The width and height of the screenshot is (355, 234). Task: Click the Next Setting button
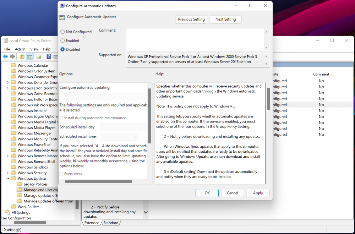click(x=225, y=19)
